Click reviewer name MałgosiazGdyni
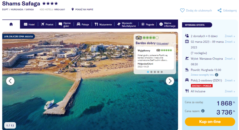The image size is (239, 130). (145, 64)
